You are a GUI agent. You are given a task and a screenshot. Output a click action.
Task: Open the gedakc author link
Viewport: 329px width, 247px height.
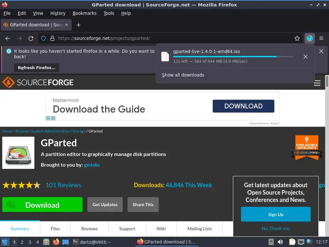(x=92, y=165)
